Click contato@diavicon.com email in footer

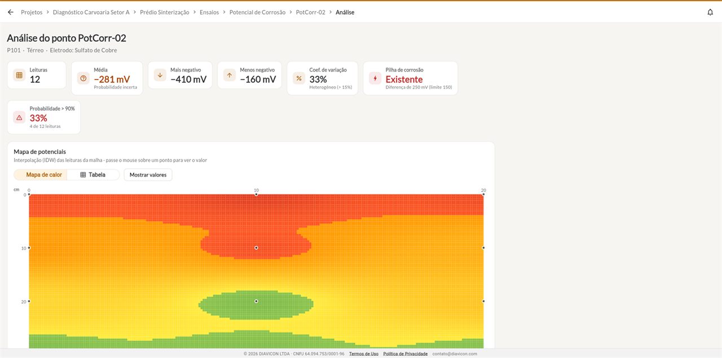(x=455, y=354)
